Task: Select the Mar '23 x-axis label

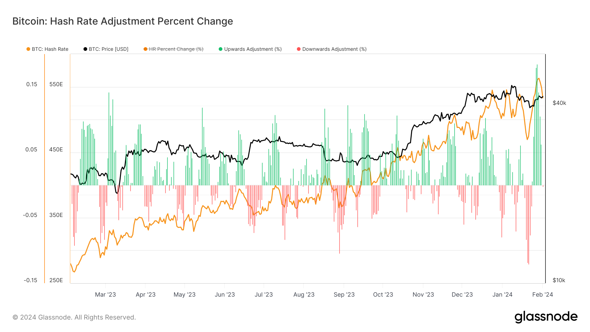Action: 105,295
